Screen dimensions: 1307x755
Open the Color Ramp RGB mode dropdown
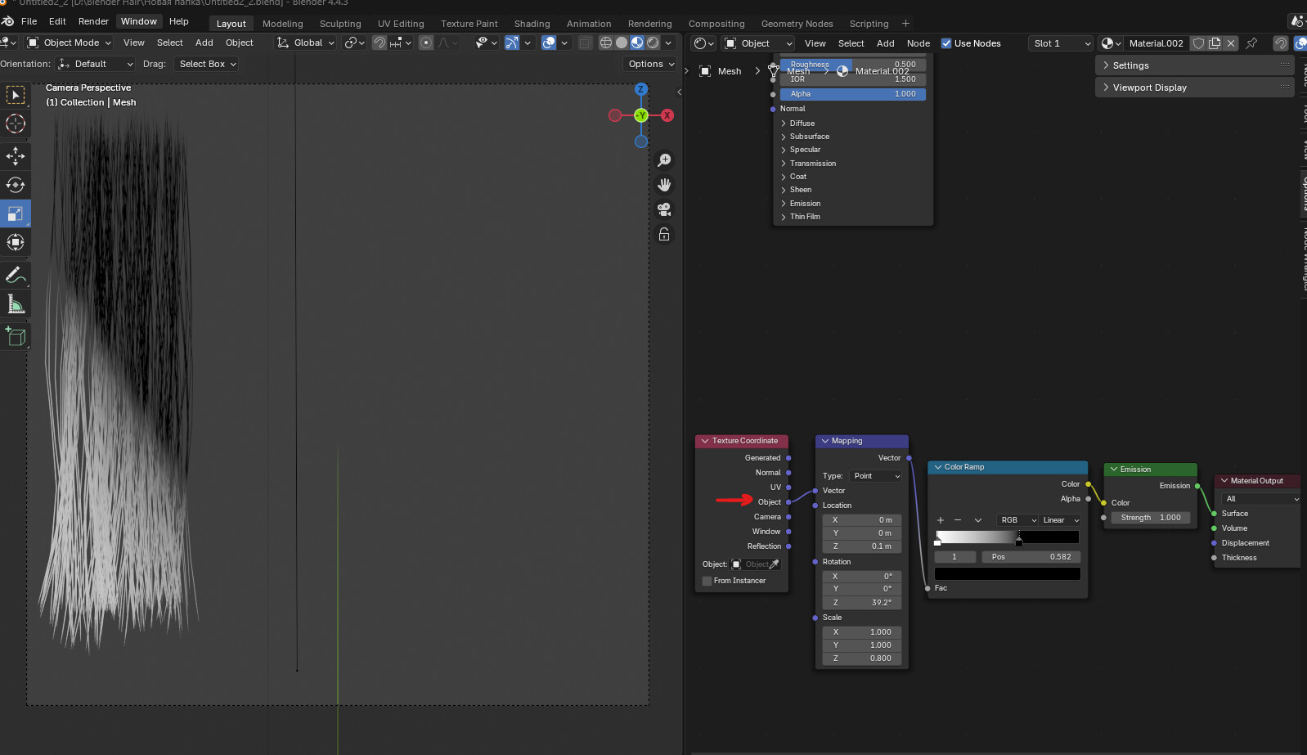pyautogui.click(x=1016, y=520)
